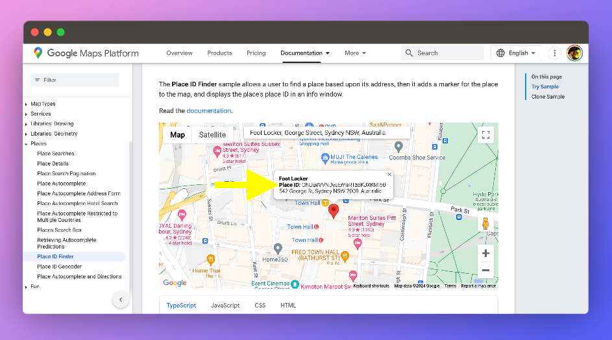This screenshot has height=340, width=612.
Task: Click the Meriton Suites Pitt Street hotel marker
Action: [358, 243]
